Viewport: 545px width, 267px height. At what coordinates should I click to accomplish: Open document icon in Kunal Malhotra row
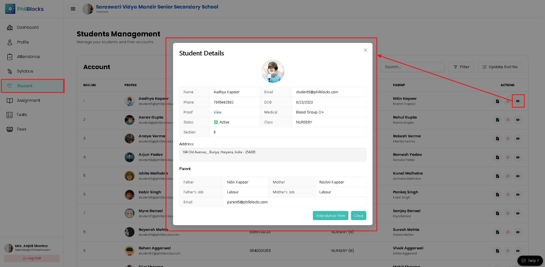(x=498, y=176)
